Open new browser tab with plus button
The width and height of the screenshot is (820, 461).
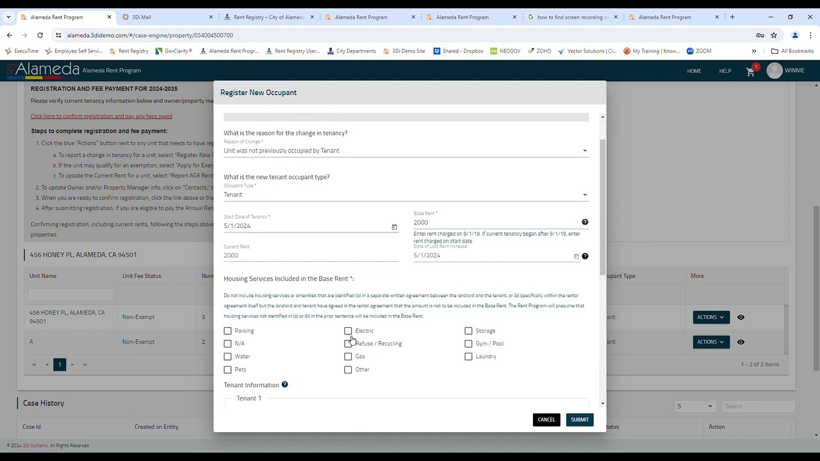732,17
